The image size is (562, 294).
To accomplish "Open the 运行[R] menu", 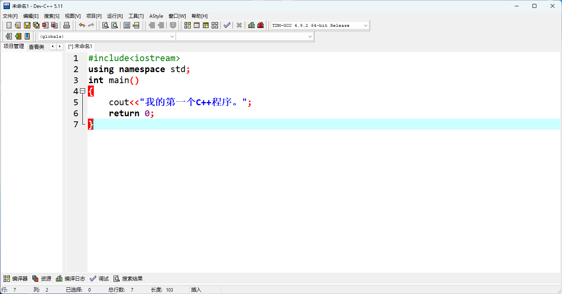I will (x=115, y=16).
